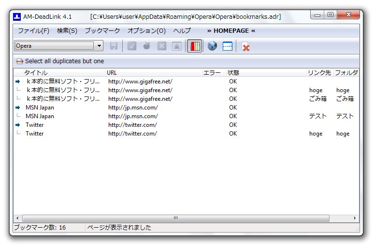Image resolution: width=374 pixels, height=246 pixels.
Task: Click the grayed-out save floppy disk icon
Action: pos(114,46)
